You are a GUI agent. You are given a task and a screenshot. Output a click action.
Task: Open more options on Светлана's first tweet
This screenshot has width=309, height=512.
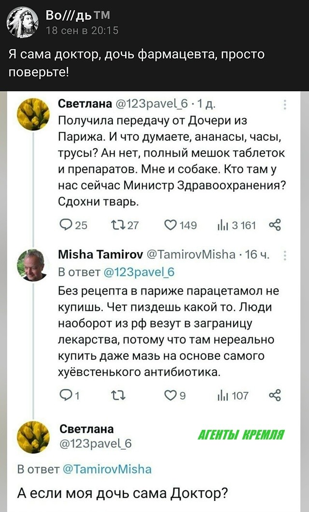pos(285,105)
